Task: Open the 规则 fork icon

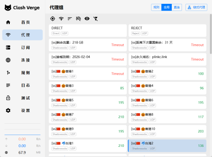Action: click(8, 73)
